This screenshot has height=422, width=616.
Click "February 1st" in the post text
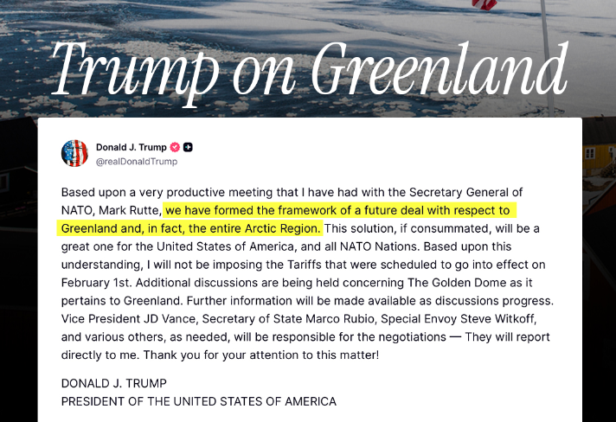tap(99, 282)
